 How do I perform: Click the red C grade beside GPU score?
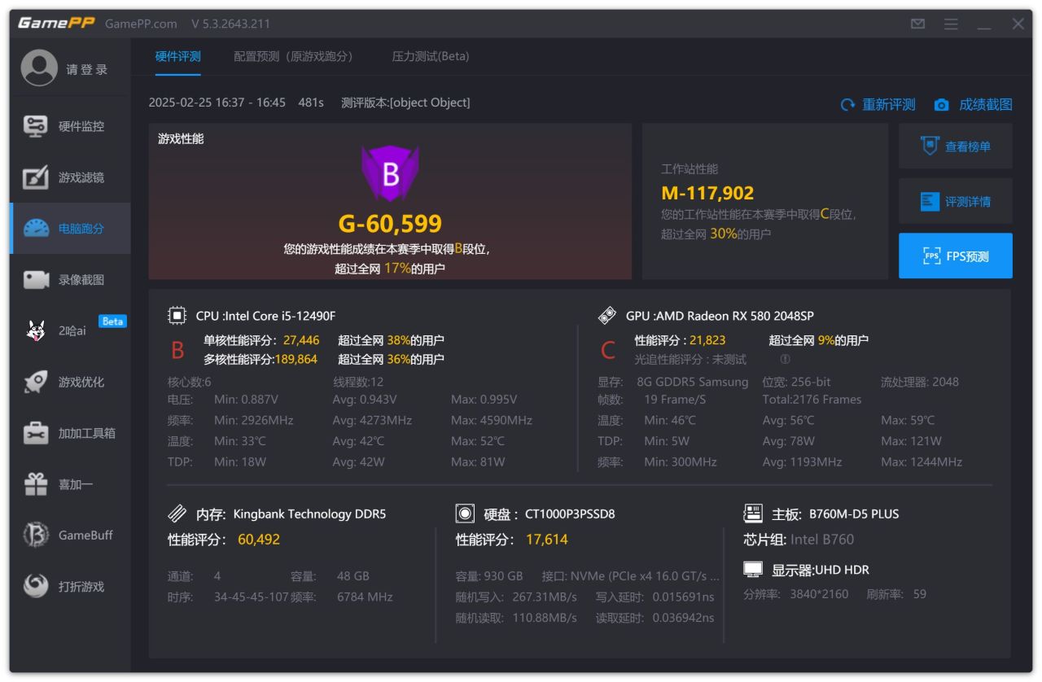tap(607, 350)
